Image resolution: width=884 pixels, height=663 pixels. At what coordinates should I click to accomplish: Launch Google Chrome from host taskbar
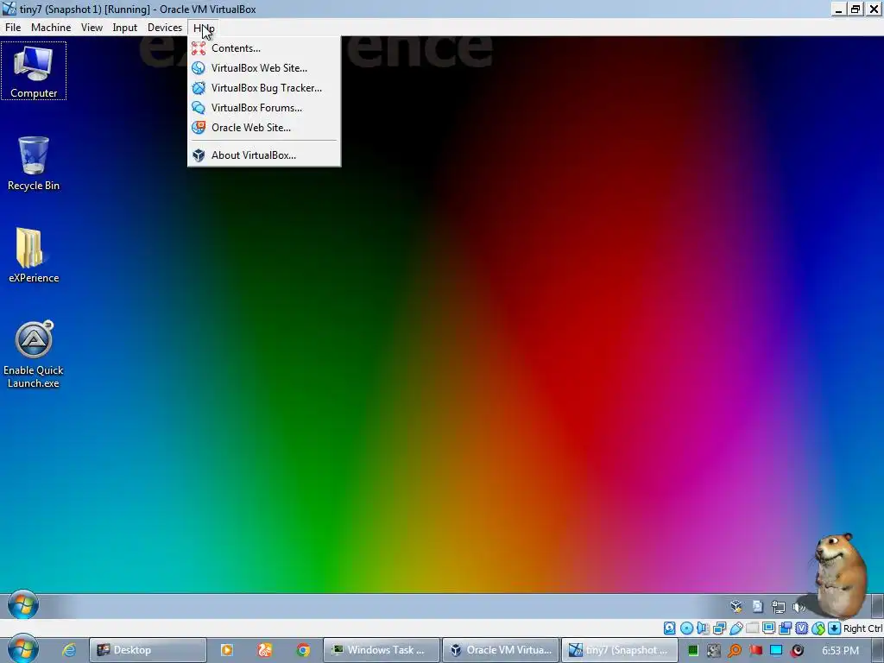(x=303, y=650)
